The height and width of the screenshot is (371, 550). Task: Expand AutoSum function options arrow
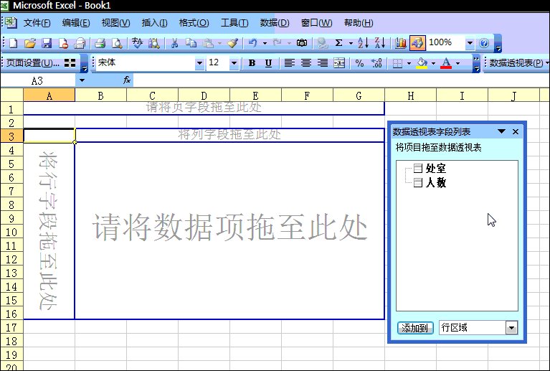[351, 43]
